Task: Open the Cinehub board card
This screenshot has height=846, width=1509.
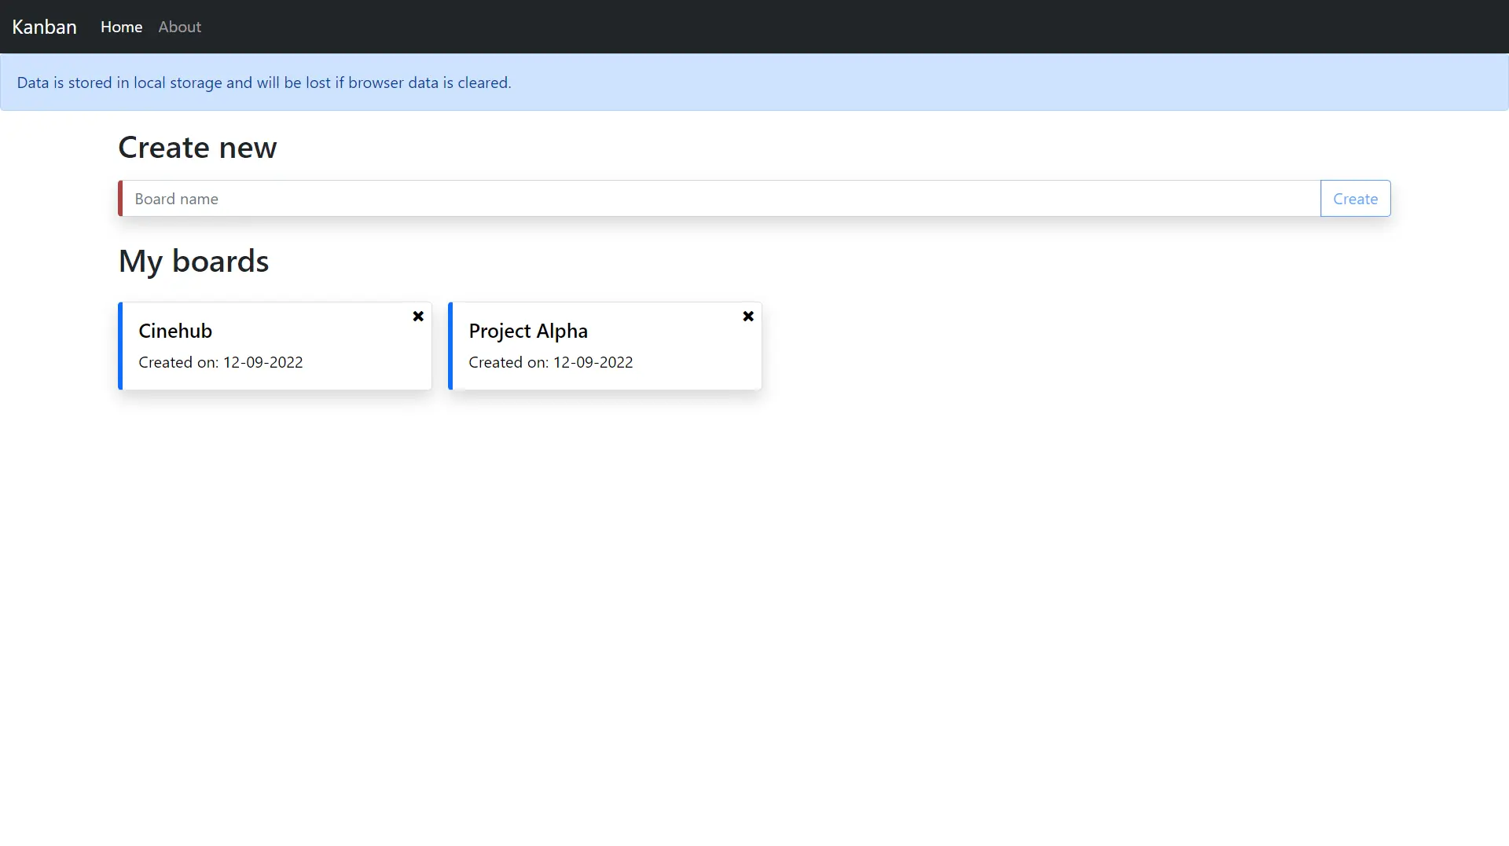Action: pyautogui.click(x=275, y=346)
